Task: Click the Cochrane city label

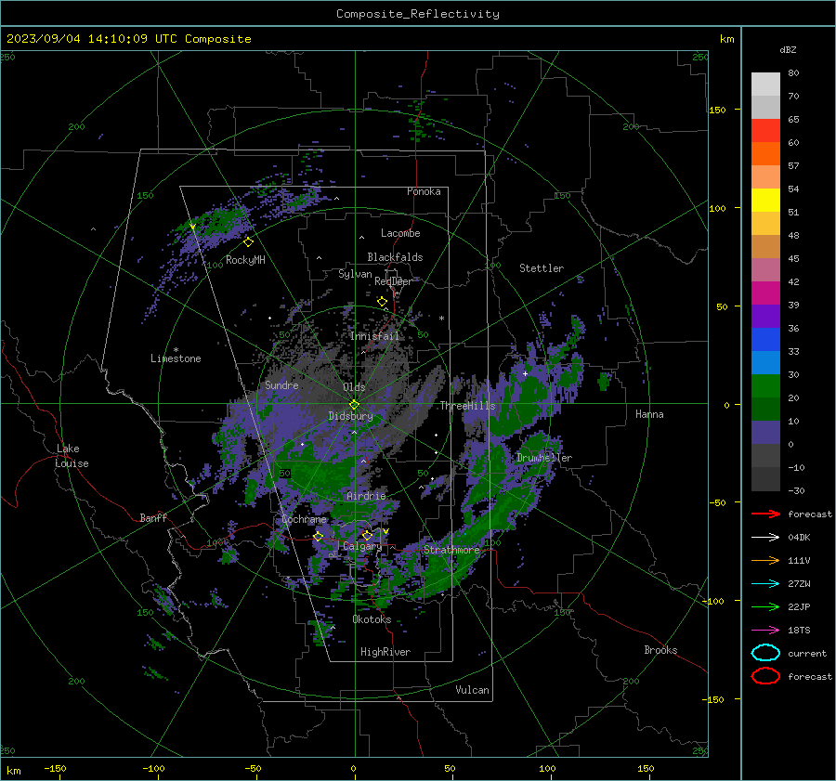Action: pyautogui.click(x=304, y=519)
